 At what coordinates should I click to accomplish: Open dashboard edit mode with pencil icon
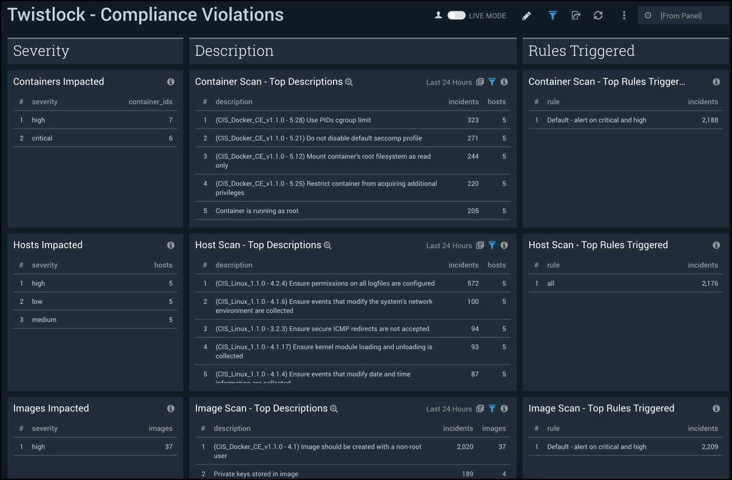coord(526,15)
